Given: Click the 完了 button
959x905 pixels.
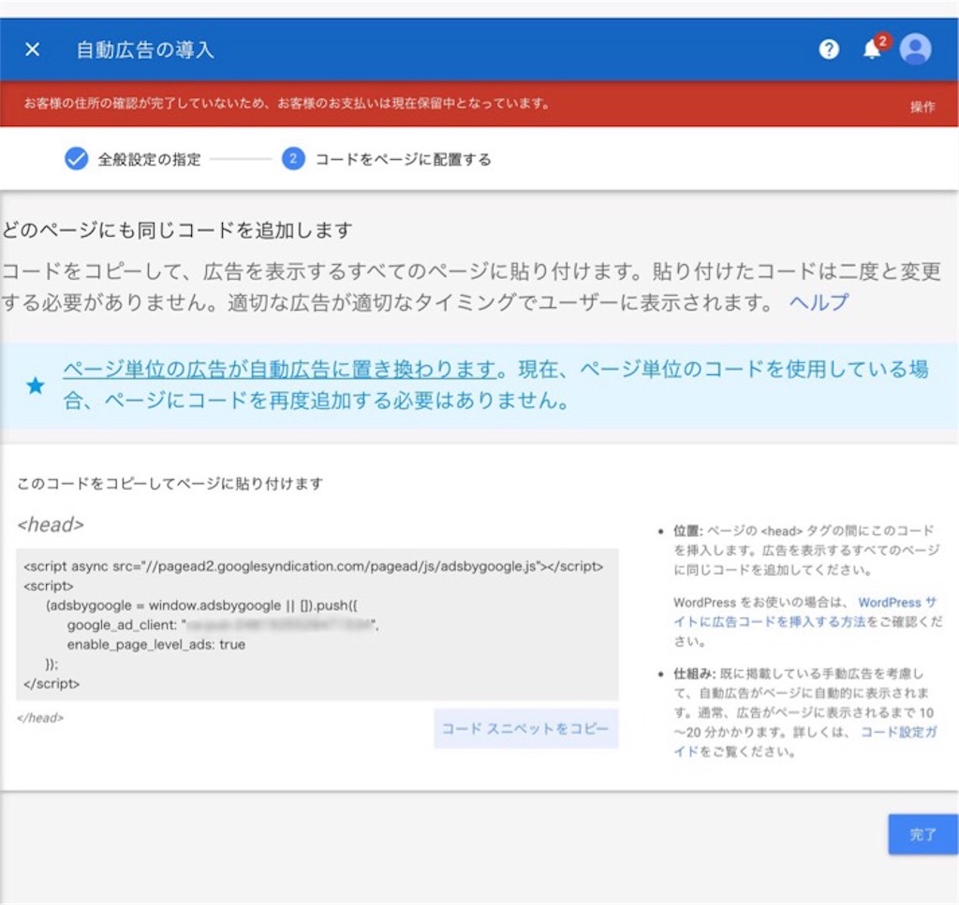Looking at the screenshot, I should 922,834.
